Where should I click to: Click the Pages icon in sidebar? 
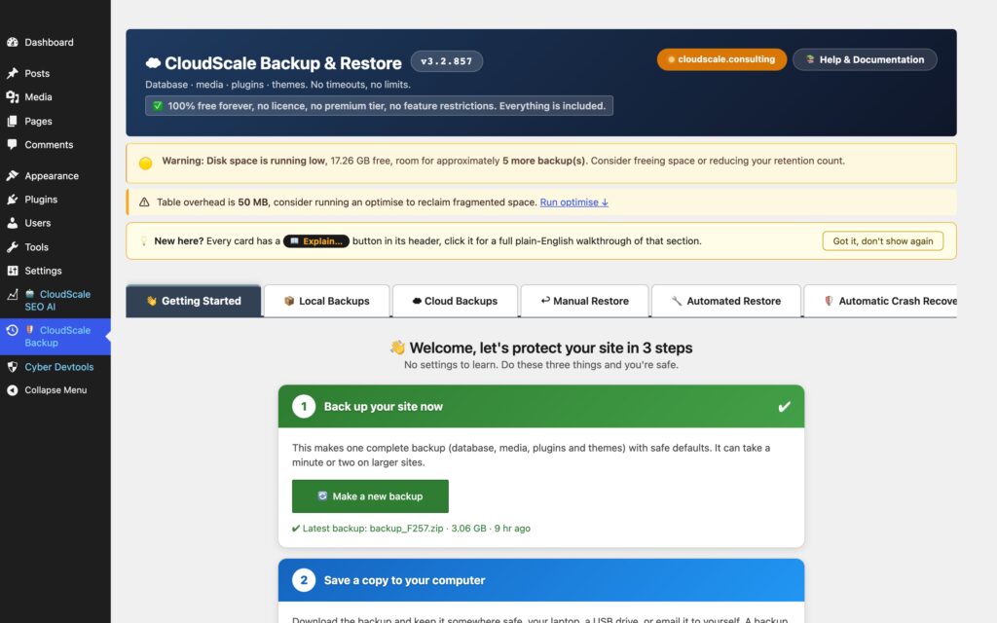[x=12, y=121]
